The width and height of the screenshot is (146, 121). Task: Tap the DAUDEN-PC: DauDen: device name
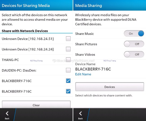19,70
